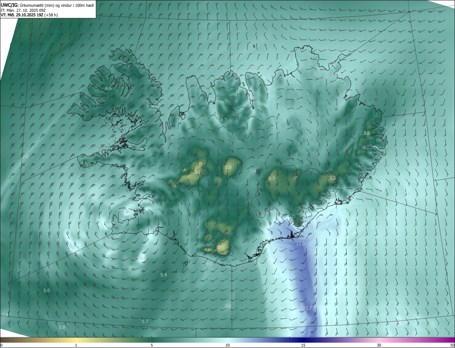Click the 5.4 value near Vestmannaeyjar

(x=164, y=275)
